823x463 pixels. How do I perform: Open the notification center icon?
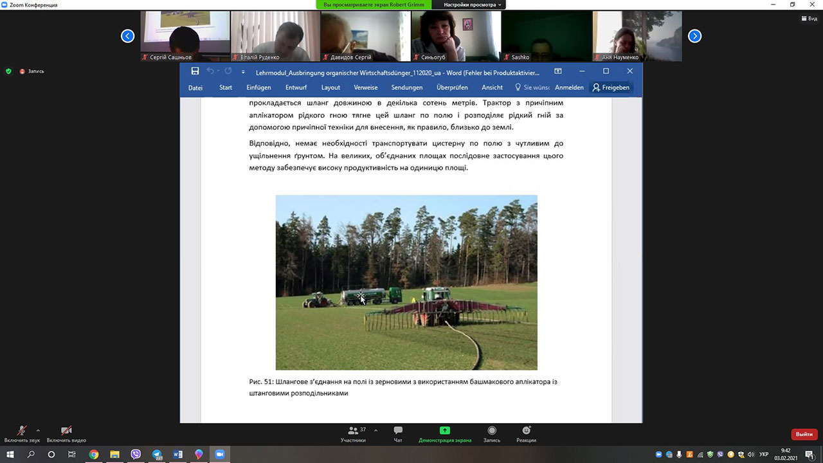[809, 454]
